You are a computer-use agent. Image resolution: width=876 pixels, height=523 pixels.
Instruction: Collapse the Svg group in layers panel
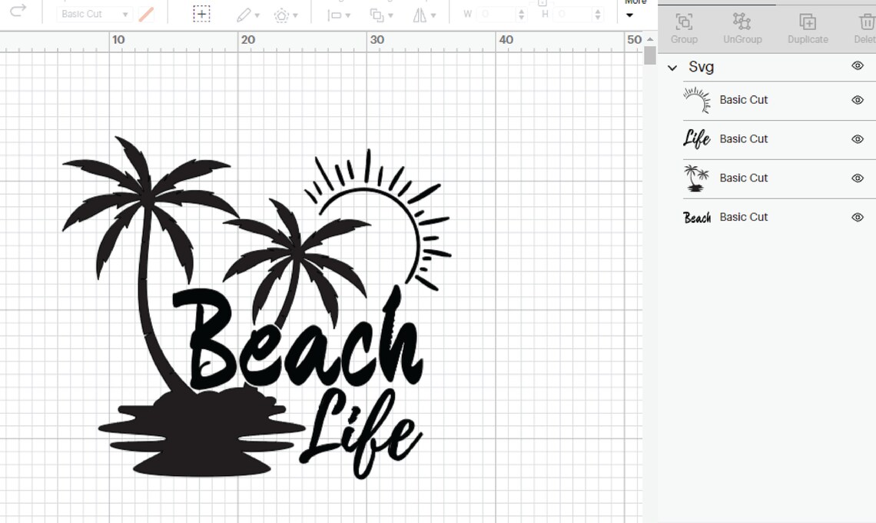coord(673,68)
